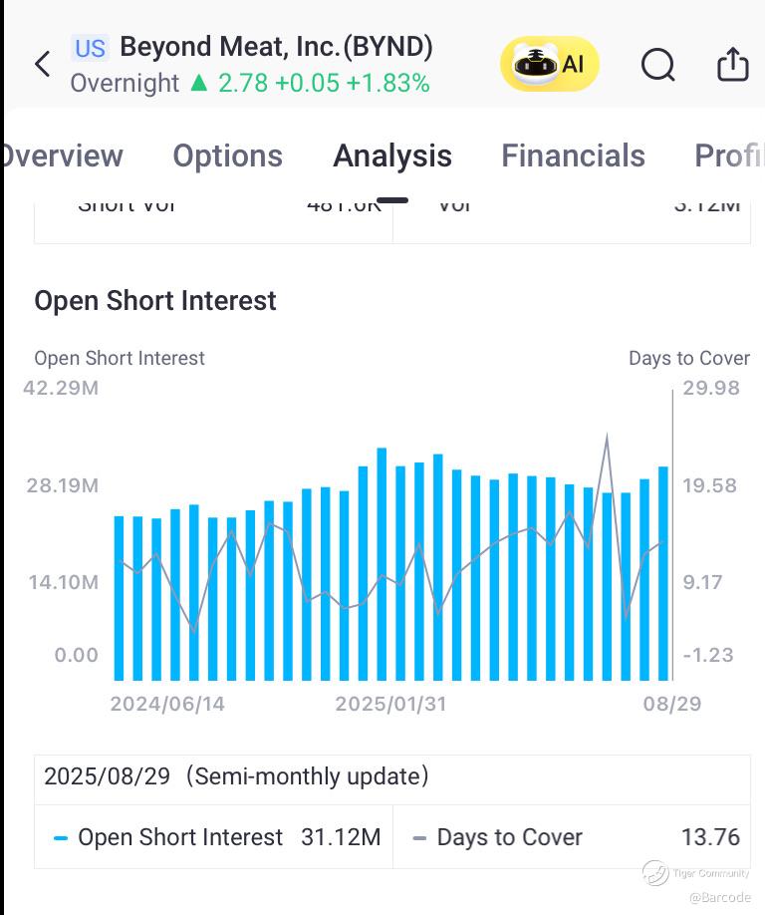Image resolution: width=765 pixels, height=915 pixels.
Task: Tap the US market badge
Action: tap(90, 48)
